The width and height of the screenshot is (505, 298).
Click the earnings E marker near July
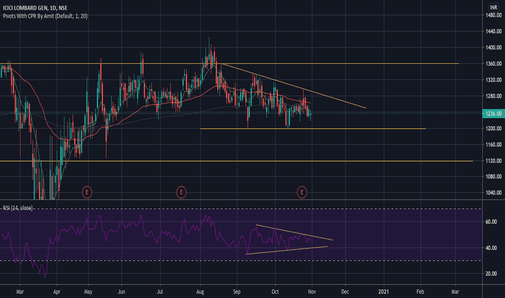pyautogui.click(x=182, y=192)
